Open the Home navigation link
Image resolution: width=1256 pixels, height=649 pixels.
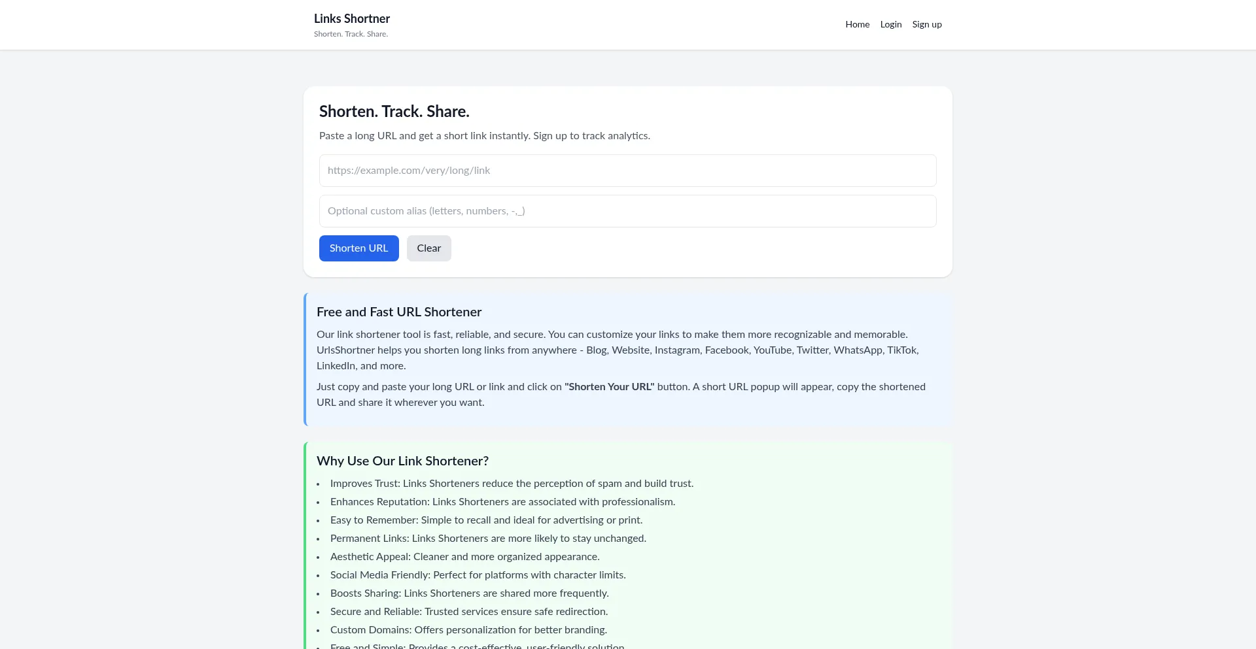click(x=857, y=24)
